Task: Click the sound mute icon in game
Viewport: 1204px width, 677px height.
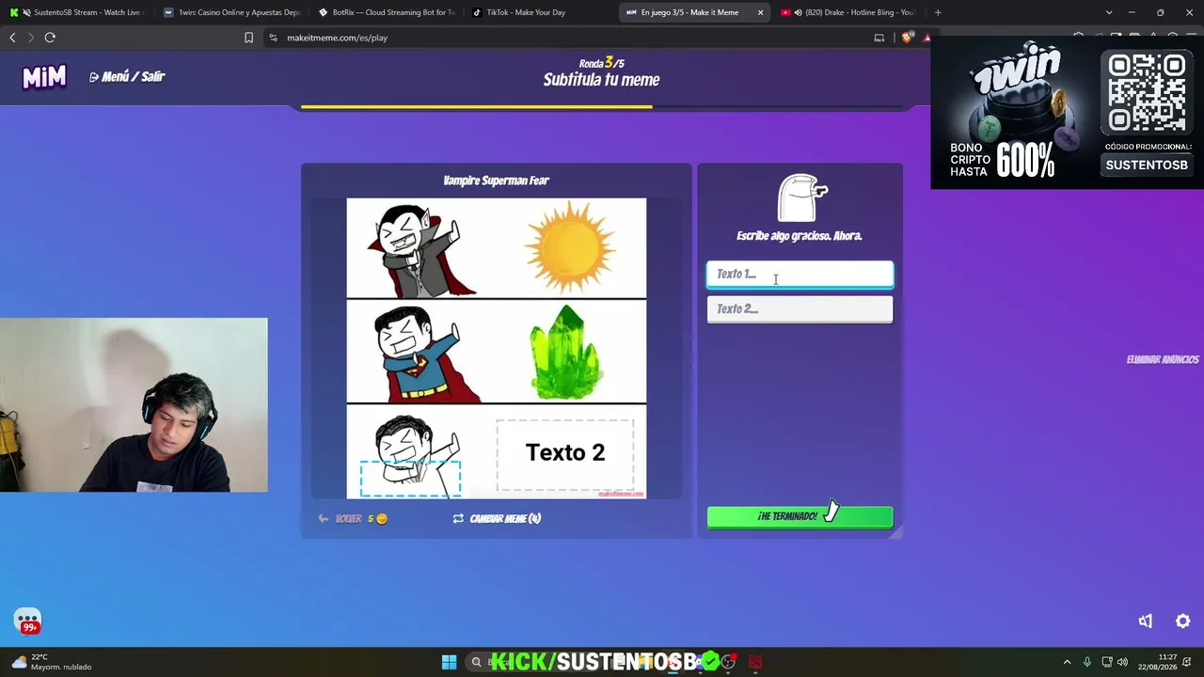Action: [x=1145, y=622]
